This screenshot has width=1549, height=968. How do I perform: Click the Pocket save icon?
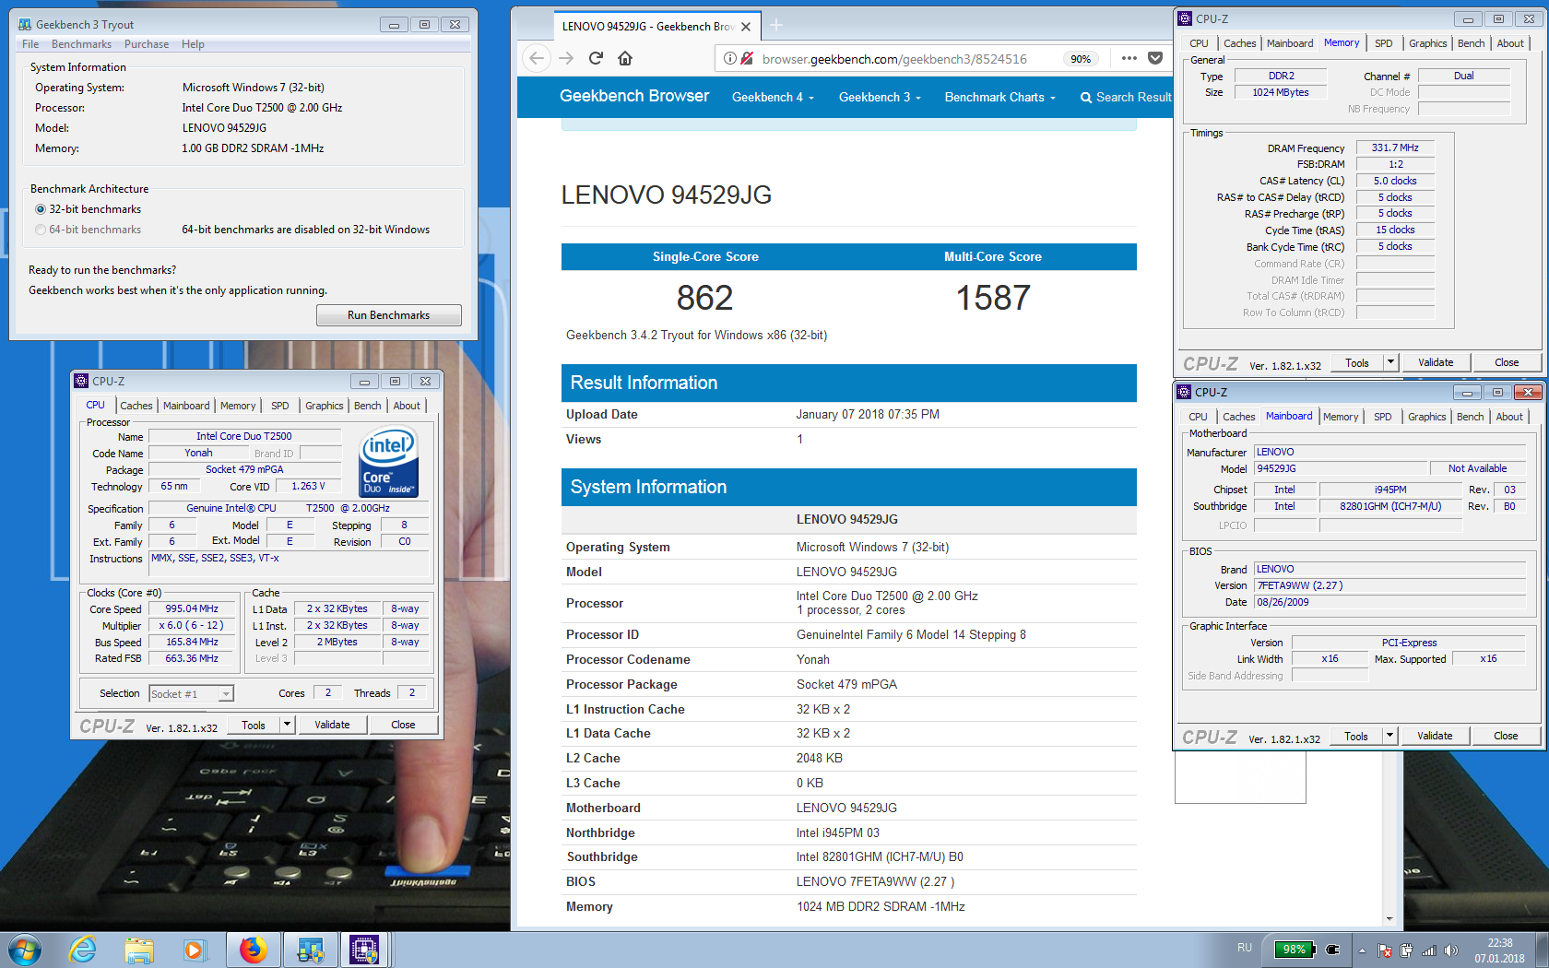pos(1155,58)
